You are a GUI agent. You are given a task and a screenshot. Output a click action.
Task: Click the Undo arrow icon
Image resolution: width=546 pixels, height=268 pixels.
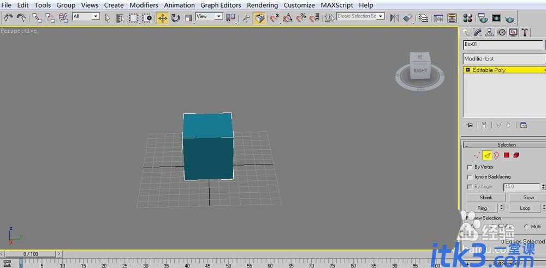pos(8,18)
